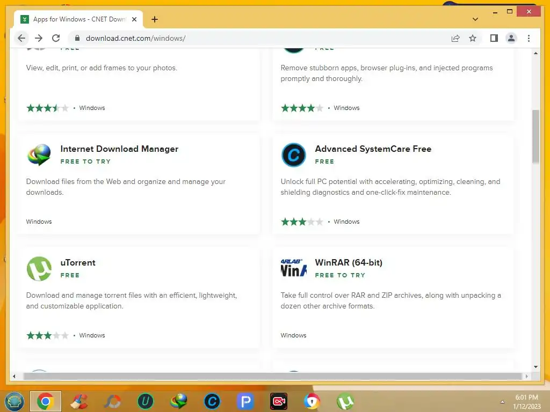Launch CCleaner from the taskbar
550x412 pixels.
[79, 401]
